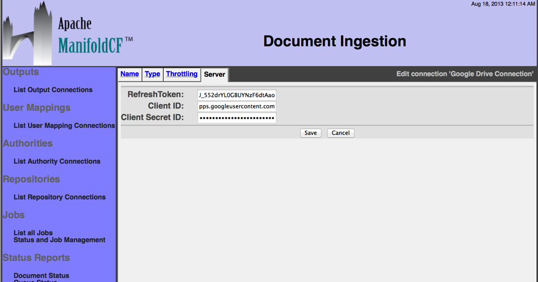The width and height of the screenshot is (538, 282).
Task: Select the Server tab
Action: (214, 74)
